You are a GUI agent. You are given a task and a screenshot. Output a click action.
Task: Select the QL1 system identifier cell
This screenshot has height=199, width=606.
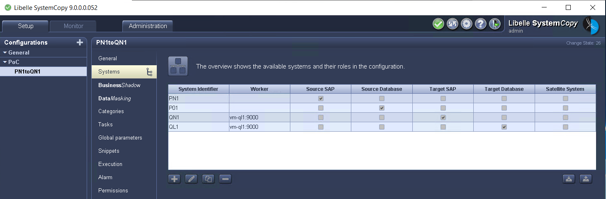(198, 127)
